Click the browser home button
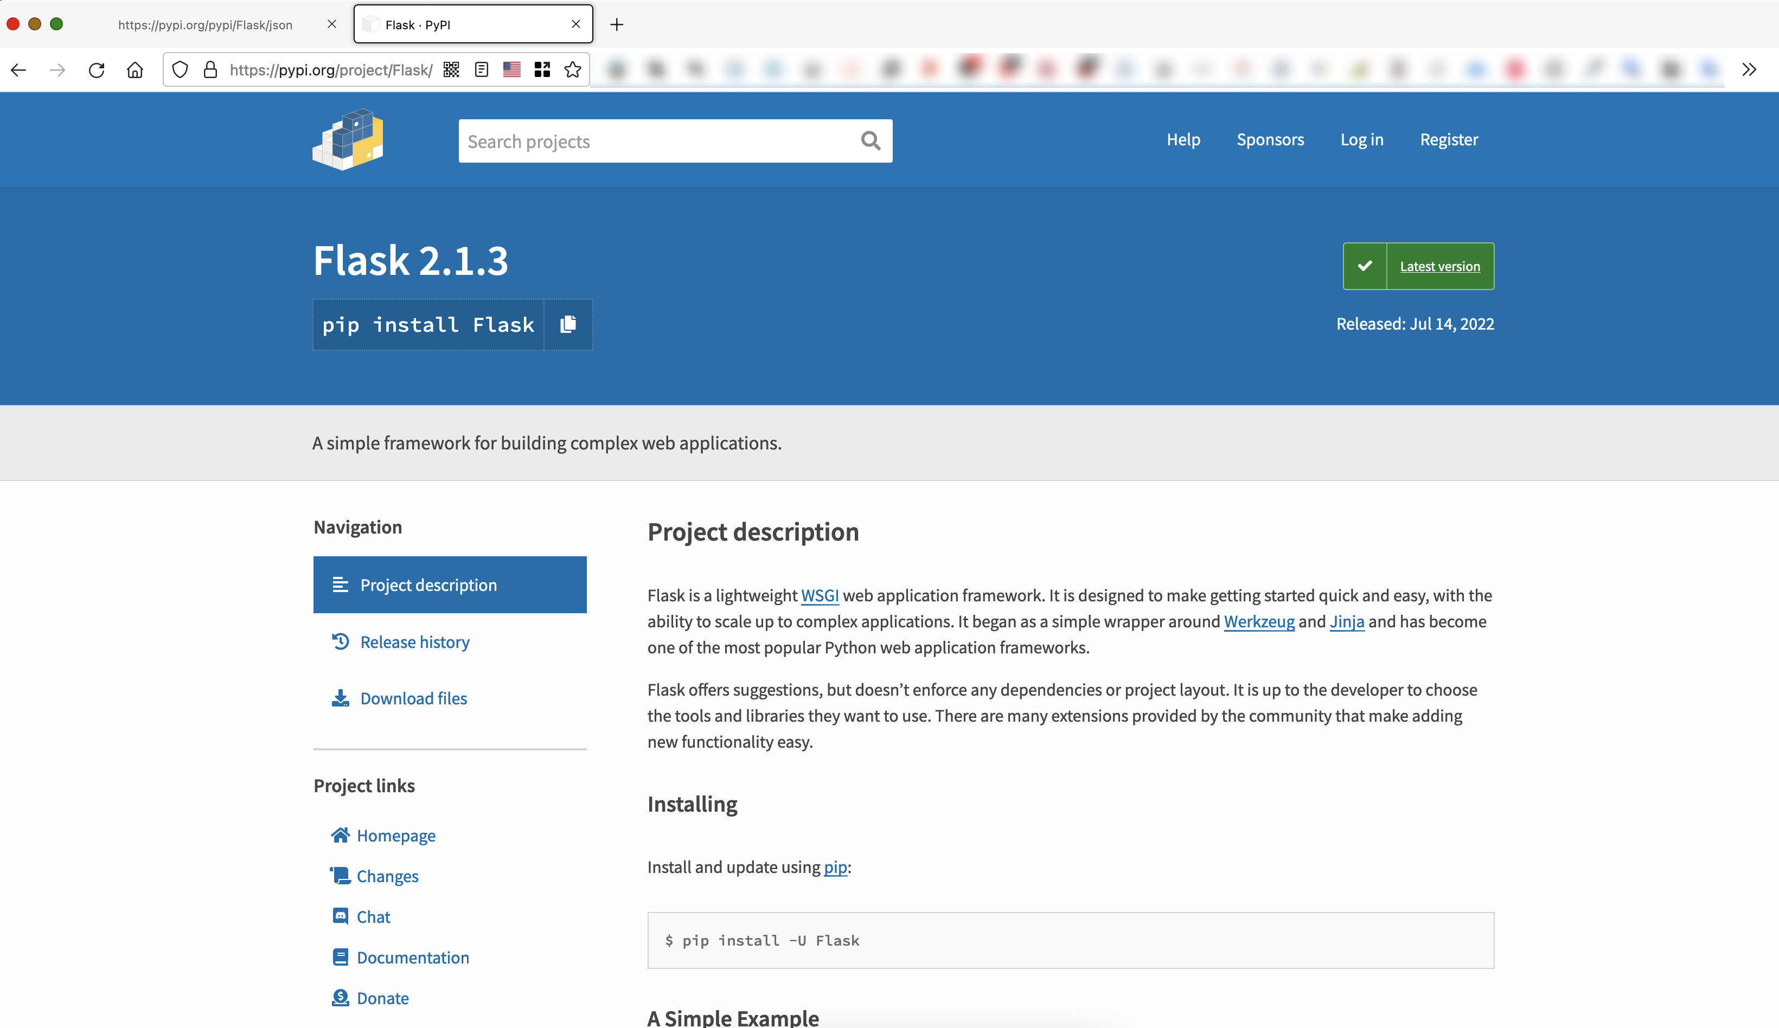The width and height of the screenshot is (1779, 1028). tap(135, 70)
